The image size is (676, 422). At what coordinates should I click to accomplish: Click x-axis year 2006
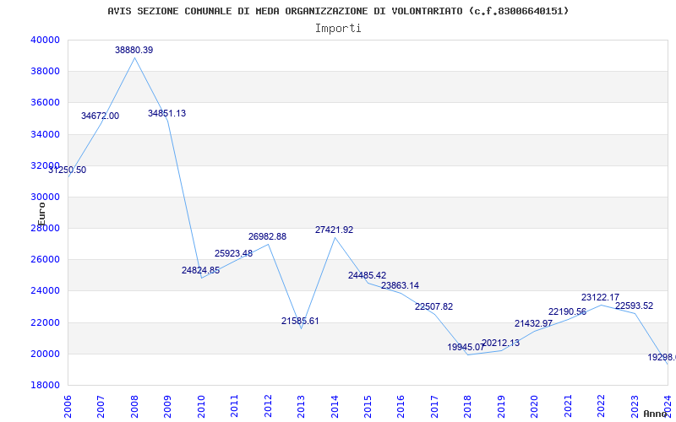[68, 406]
